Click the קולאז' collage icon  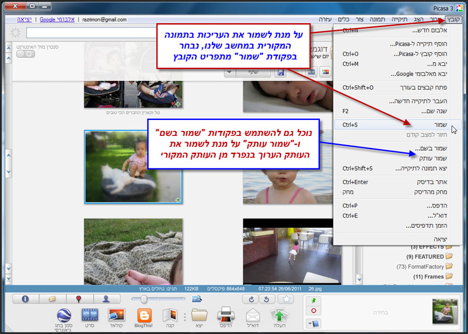pyautogui.click(x=117, y=318)
